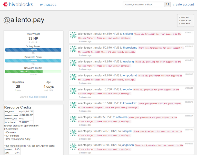The width and height of the screenshot is (197, 155).
Task: Open avatar icon on jongolson transfer row
Action: point(73,147)
